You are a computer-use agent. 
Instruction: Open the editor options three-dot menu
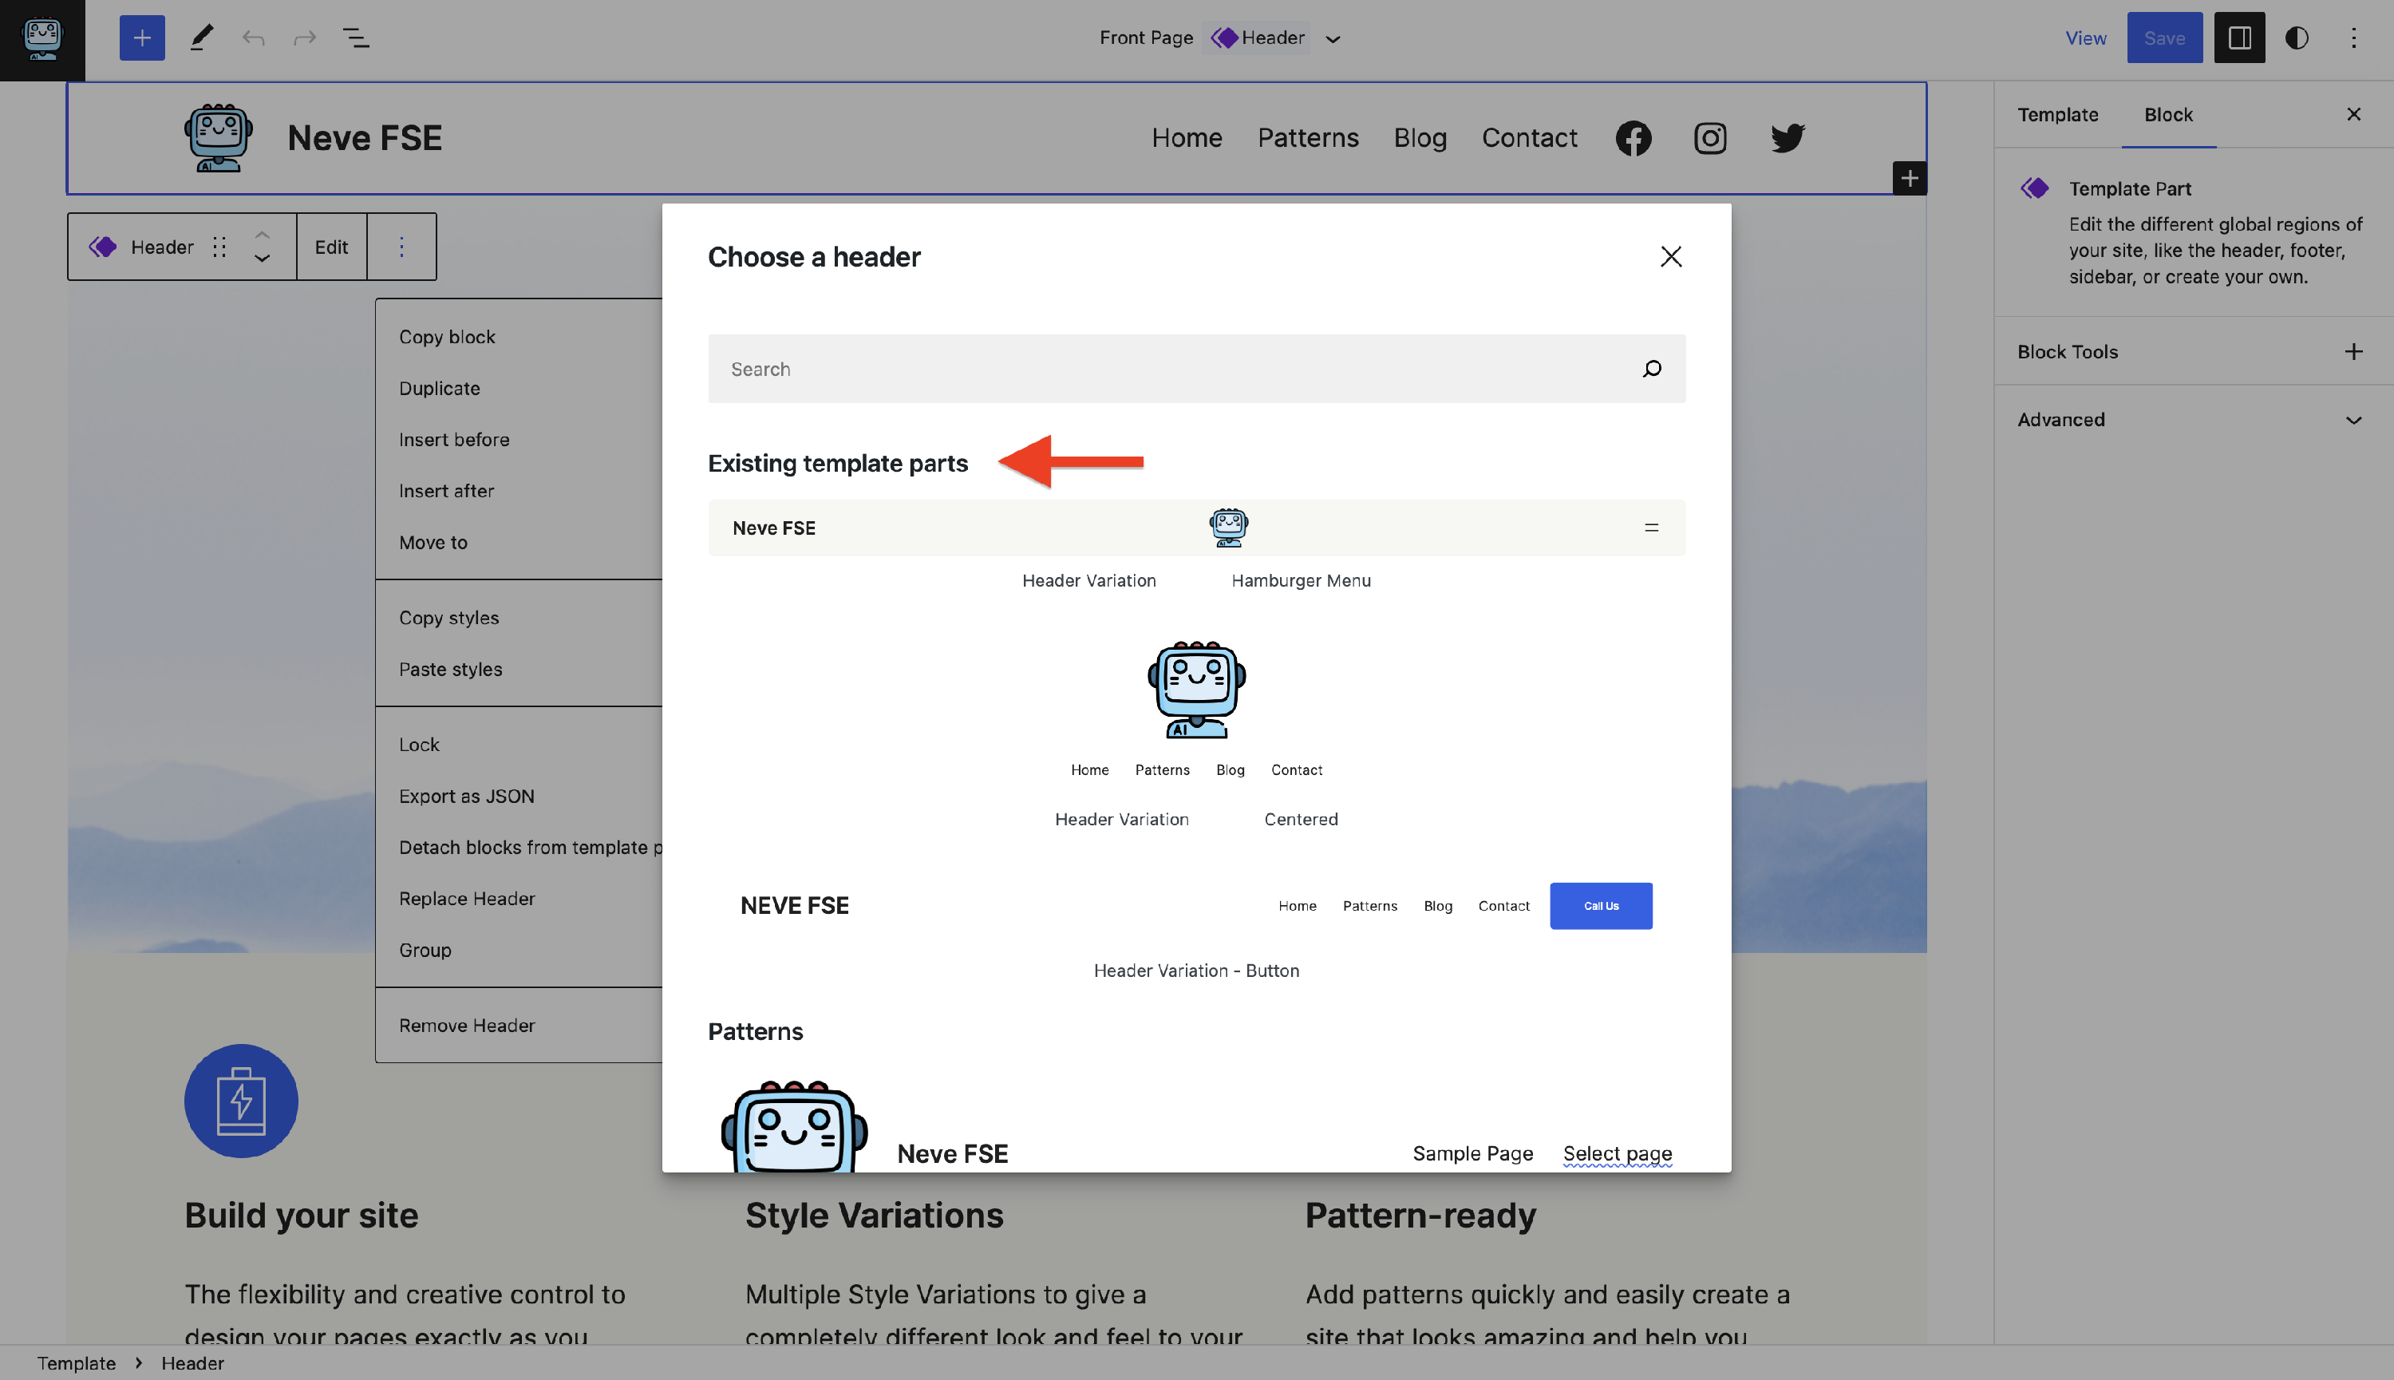coord(2353,38)
